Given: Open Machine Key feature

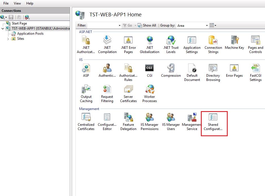Looking at the screenshot, I should pos(234,43).
